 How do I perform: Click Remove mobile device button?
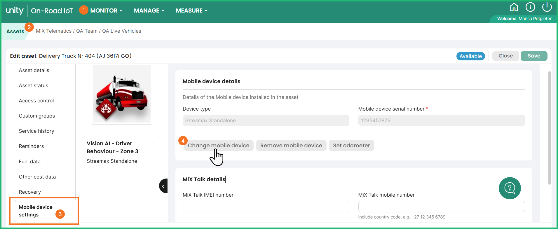click(x=291, y=146)
